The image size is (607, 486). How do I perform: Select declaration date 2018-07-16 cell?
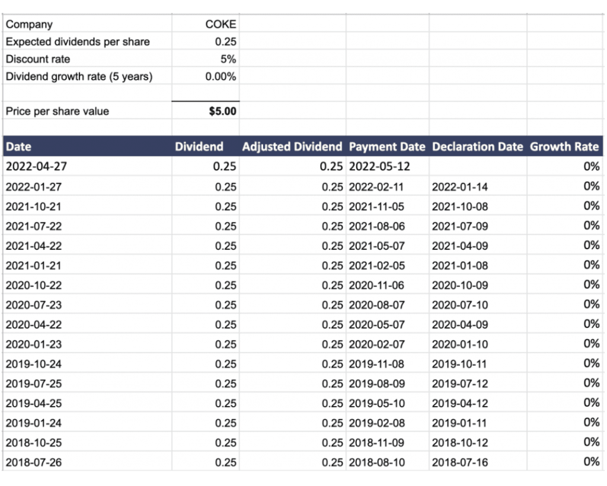[460, 462]
